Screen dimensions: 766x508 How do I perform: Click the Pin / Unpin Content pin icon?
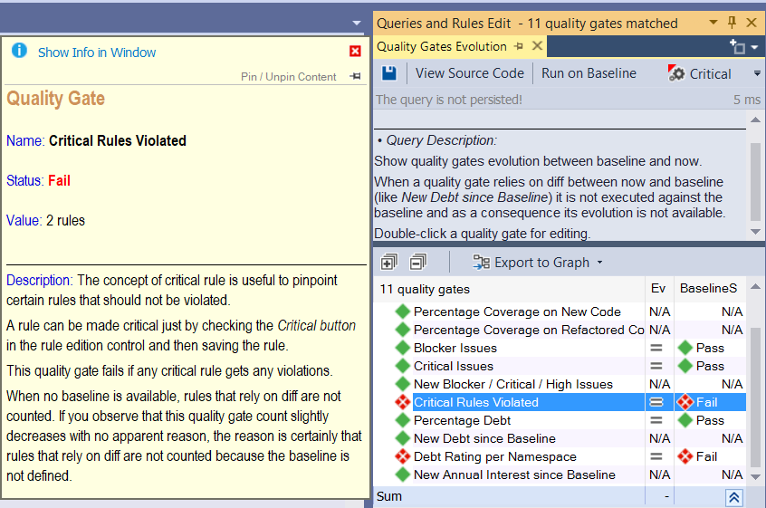coord(356,76)
